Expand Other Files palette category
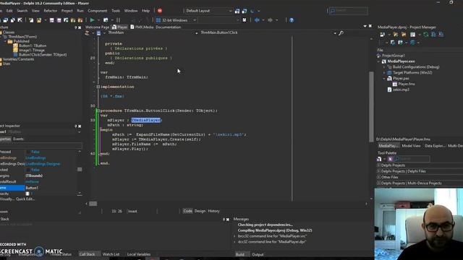 pos(378,177)
